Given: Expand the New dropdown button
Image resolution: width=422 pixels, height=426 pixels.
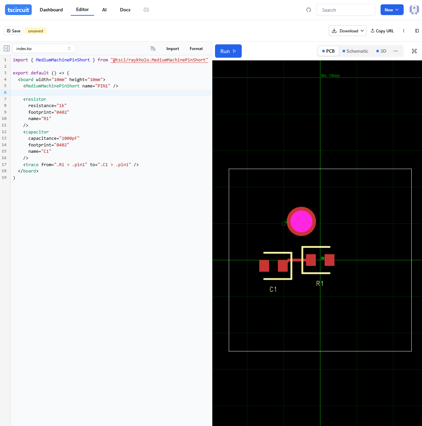Looking at the screenshot, I should click(392, 10).
